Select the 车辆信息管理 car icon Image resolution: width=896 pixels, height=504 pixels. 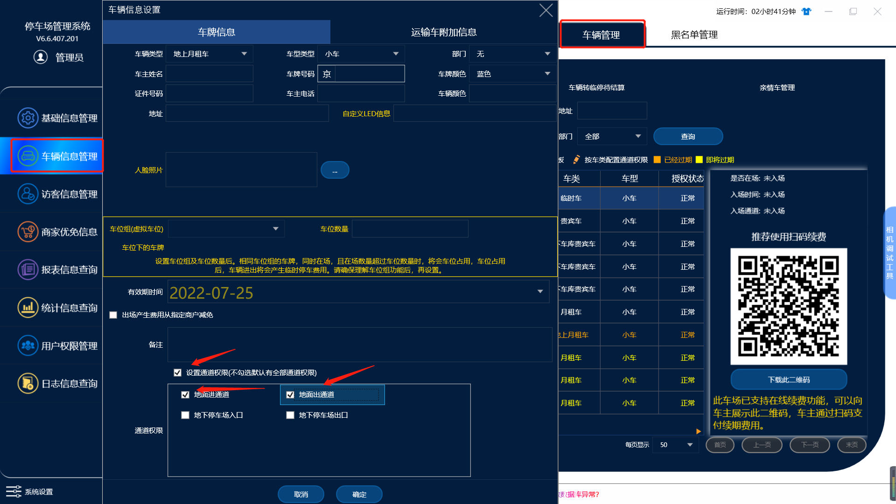tap(28, 156)
